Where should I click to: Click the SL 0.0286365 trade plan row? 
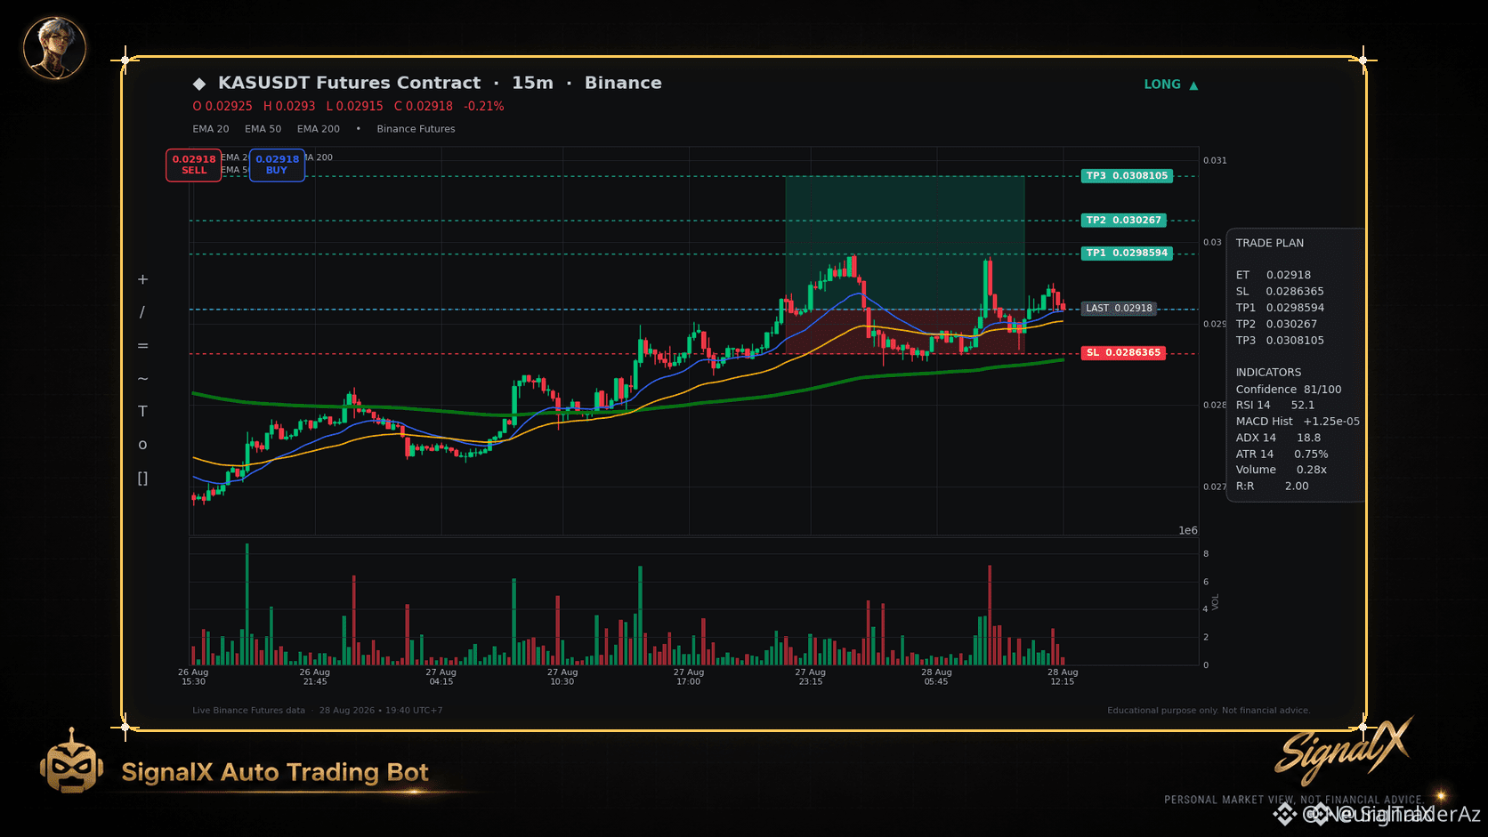tap(1280, 292)
